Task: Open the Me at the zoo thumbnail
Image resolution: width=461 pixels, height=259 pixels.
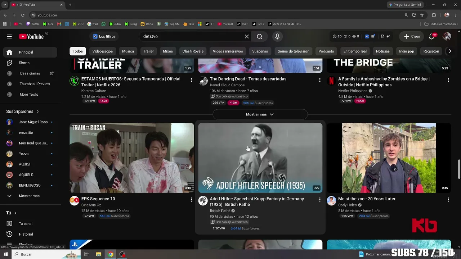Action: pyautogui.click(x=389, y=158)
